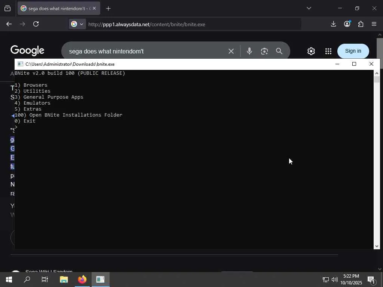This screenshot has width=383, height=287.
Task: Open Google search by image
Action: tap(264, 51)
